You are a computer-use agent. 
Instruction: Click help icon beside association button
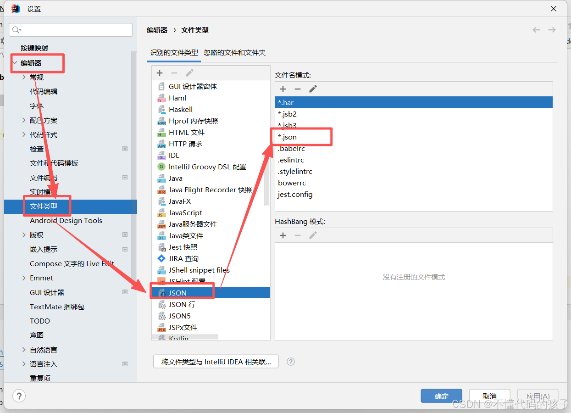290,362
